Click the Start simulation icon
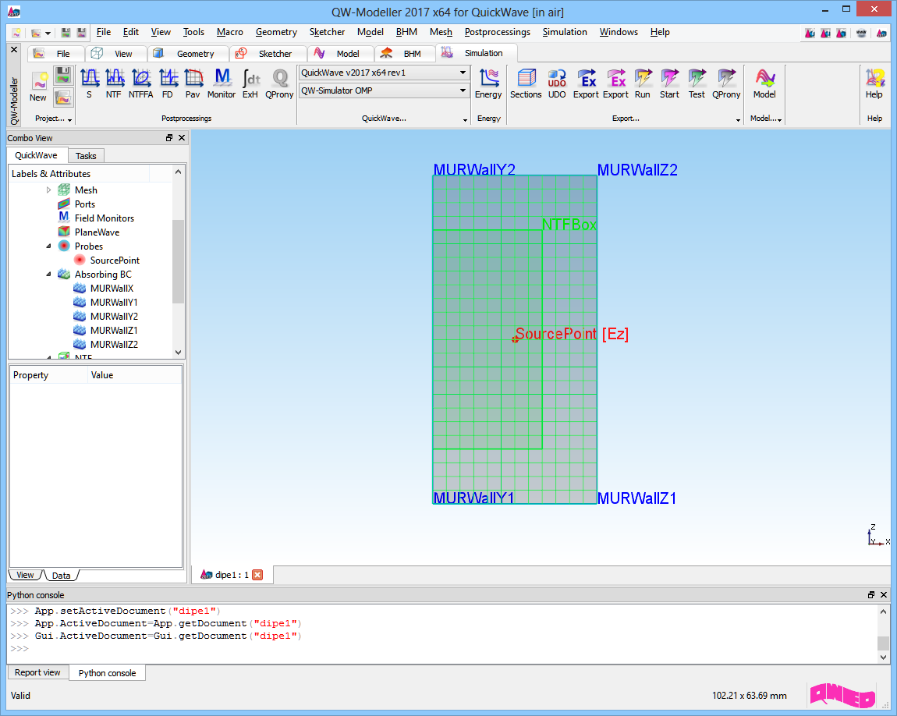The image size is (897, 716). point(669,83)
